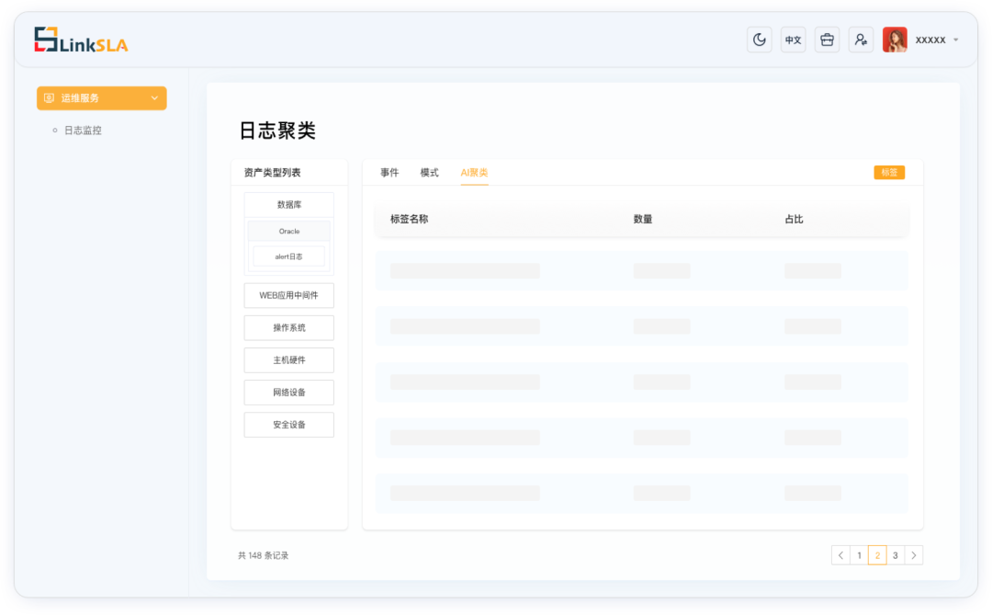Click the switch-user person icon
This screenshot has width=992, height=615.
pos(861,40)
